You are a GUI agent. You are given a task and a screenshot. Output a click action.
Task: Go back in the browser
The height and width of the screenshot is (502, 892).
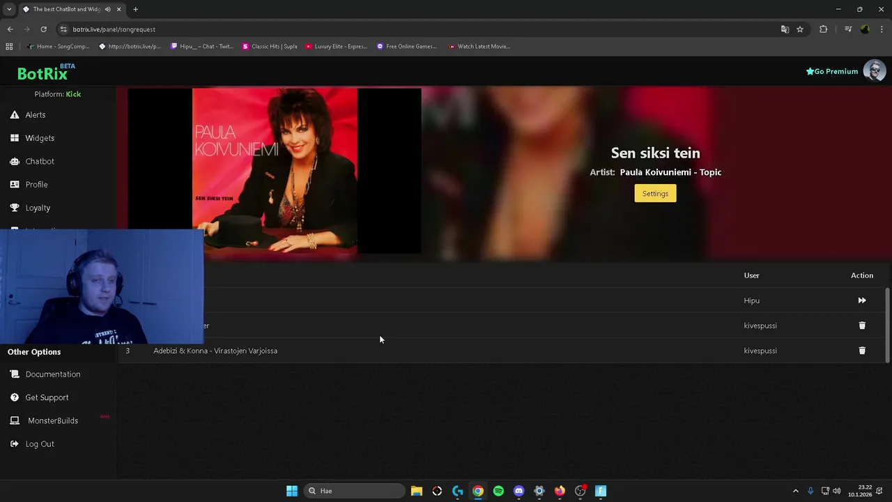[x=10, y=29]
